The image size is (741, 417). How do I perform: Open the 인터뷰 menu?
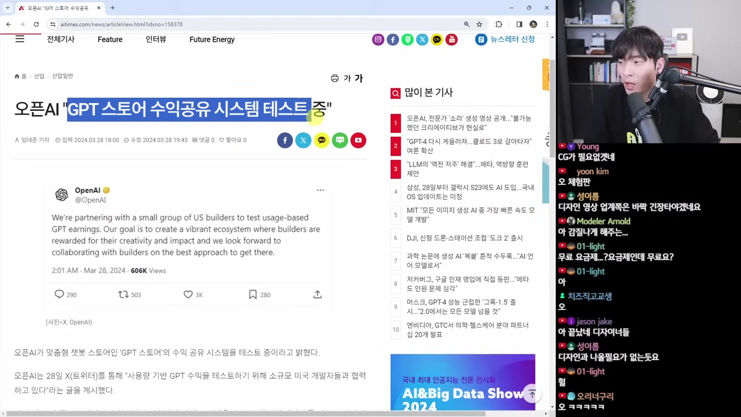(156, 40)
